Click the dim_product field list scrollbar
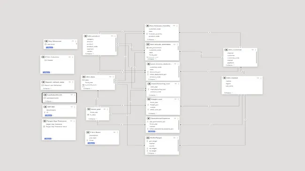The width and height of the screenshot is (305, 171). [x=116, y=44]
